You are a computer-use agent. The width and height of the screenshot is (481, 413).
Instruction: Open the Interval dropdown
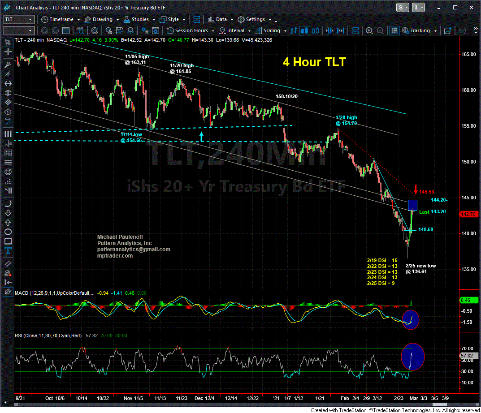[x=235, y=30]
